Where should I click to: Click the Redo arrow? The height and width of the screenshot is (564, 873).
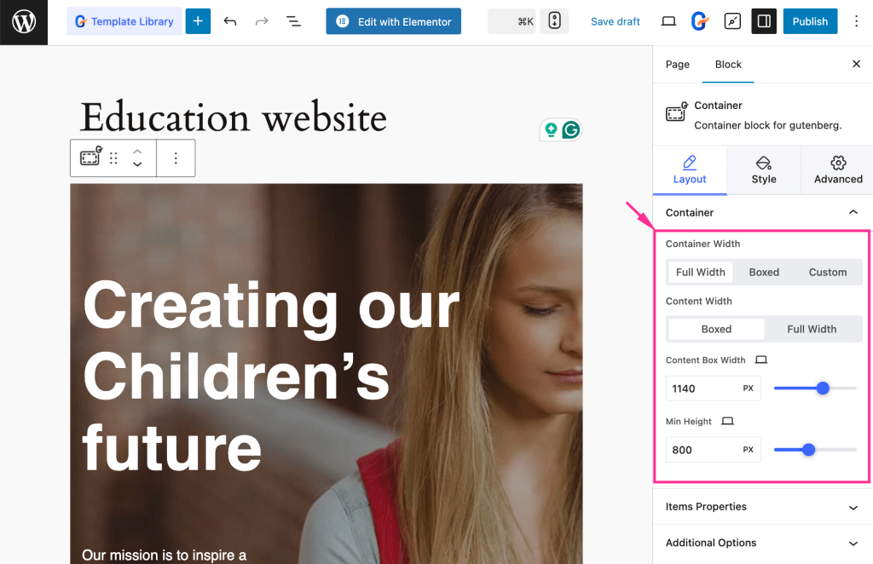click(x=261, y=20)
